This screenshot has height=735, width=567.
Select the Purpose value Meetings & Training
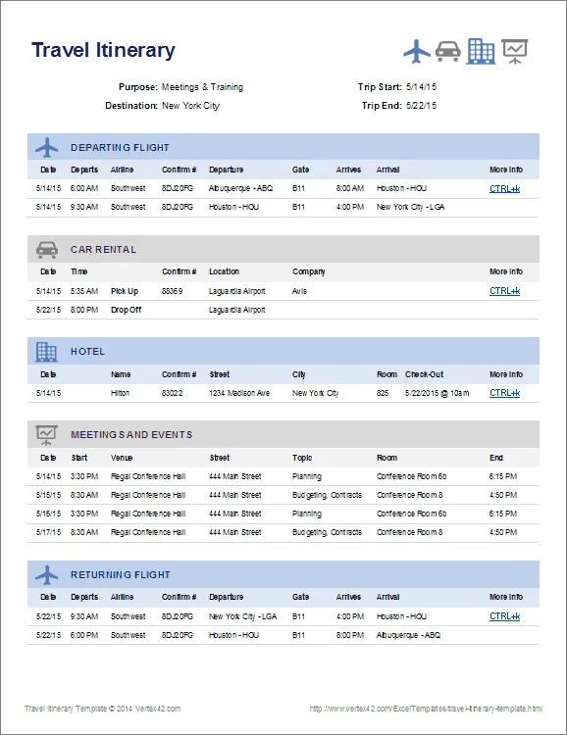coord(202,87)
